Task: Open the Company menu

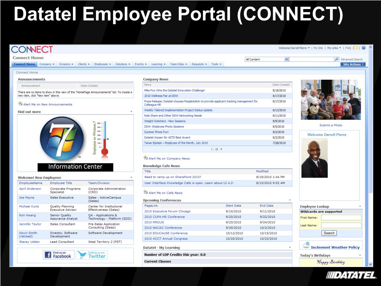Action: tap(47, 64)
